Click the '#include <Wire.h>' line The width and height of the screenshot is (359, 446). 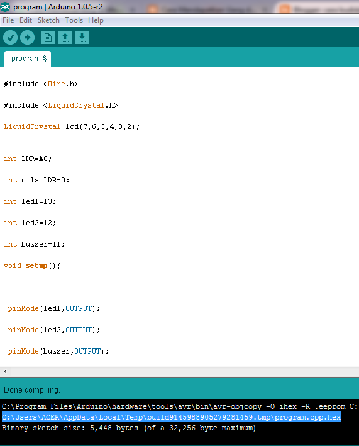click(41, 84)
